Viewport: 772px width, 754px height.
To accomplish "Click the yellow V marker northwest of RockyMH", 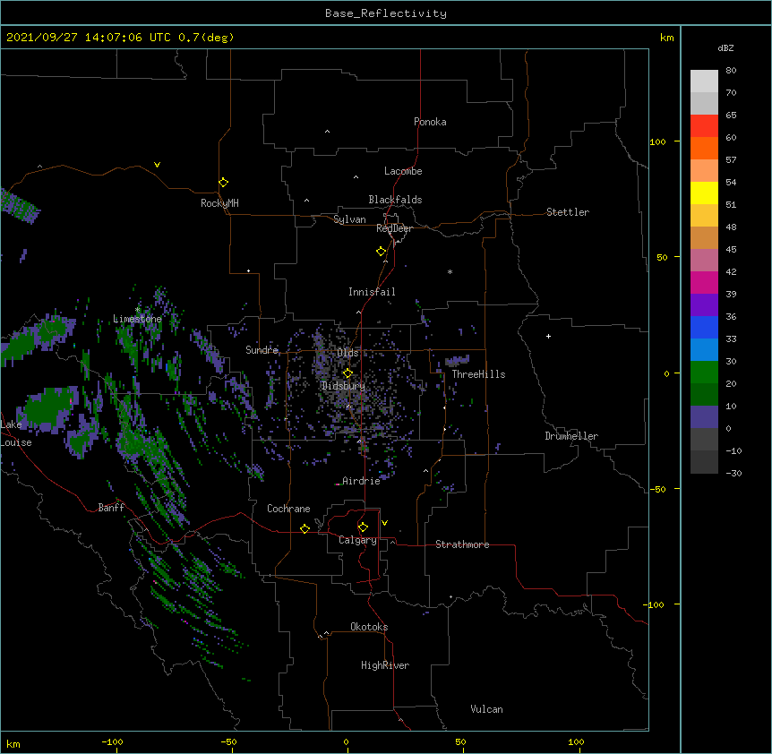I will tap(157, 165).
